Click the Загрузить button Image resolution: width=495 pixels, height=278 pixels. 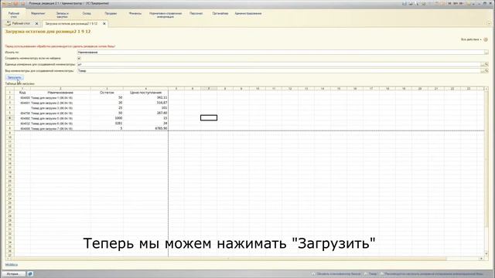click(x=15, y=77)
